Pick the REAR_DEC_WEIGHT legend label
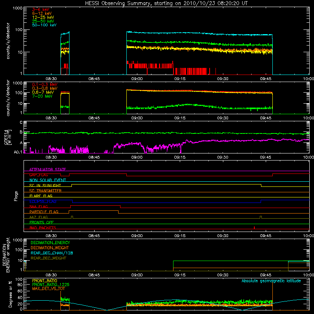Viewport: 314px width, 314px height. point(48,258)
